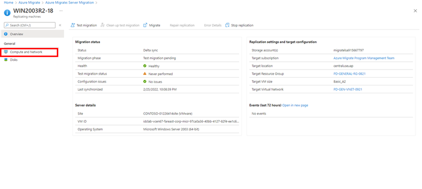The height and width of the screenshot is (189, 422).
Task: Open Azure Migrate Program Management Team subscription
Action: click(x=364, y=58)
